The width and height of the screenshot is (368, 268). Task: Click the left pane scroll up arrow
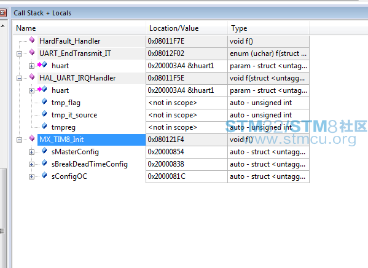click(x=2, y=26)
